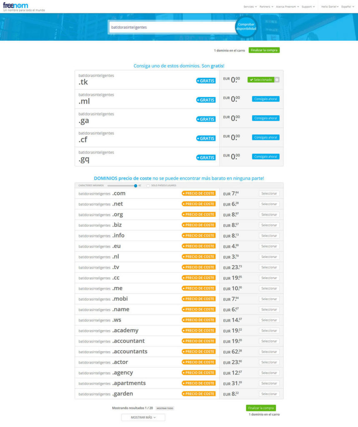Remove selected .tk domain with the x icon
This screenshot has width=358, height=427.
pos(277,80)
